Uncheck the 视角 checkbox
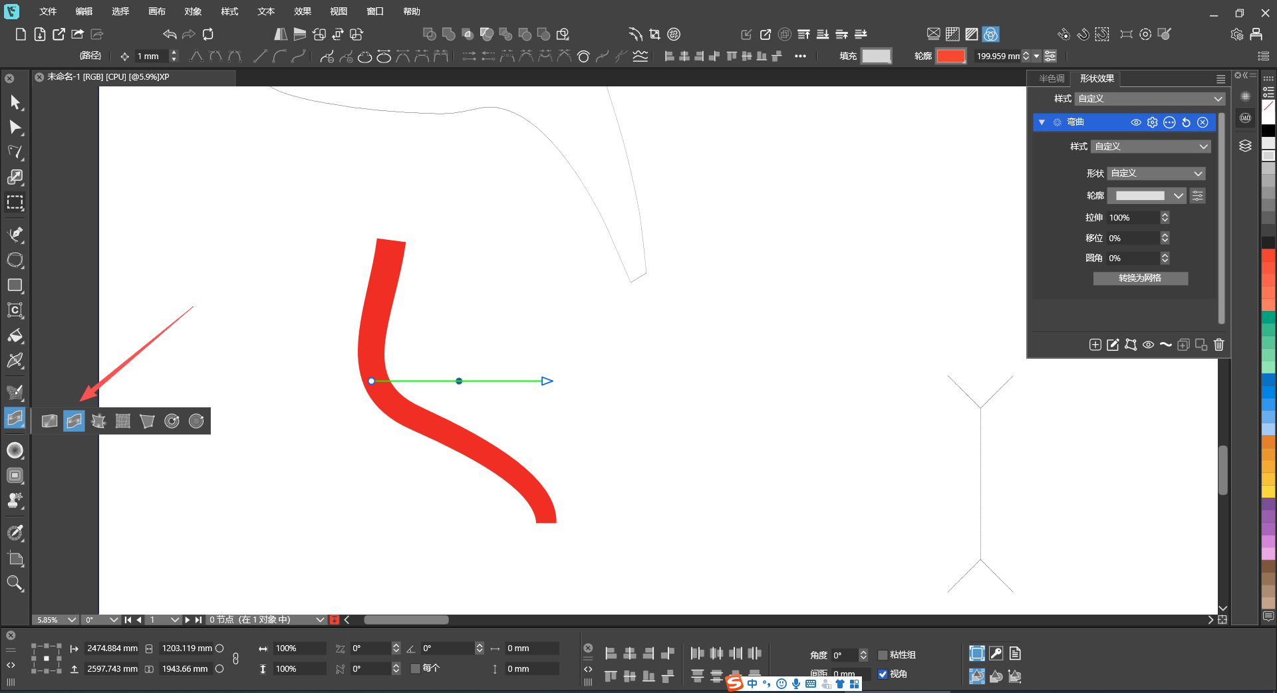The image size is (1277, 693). (883, 674)
